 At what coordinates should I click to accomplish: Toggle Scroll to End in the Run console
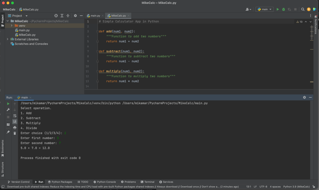point(15,121)
